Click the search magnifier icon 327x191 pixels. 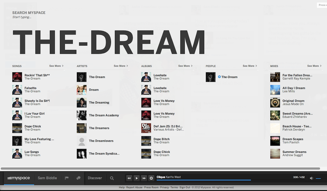[112, 178]
